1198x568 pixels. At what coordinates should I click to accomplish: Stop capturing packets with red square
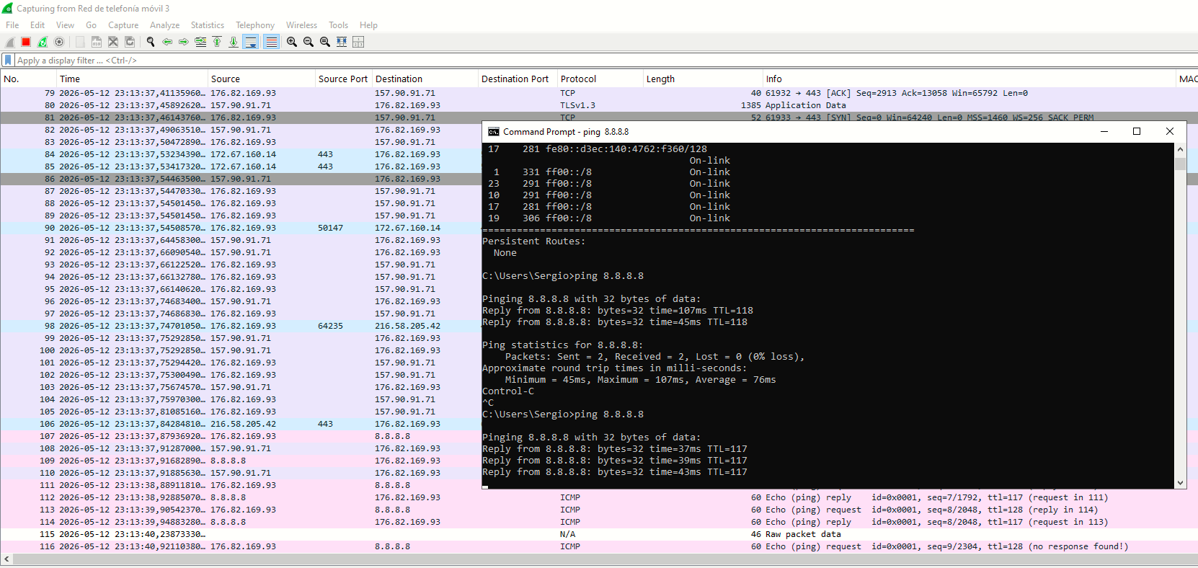coord(26,42)
